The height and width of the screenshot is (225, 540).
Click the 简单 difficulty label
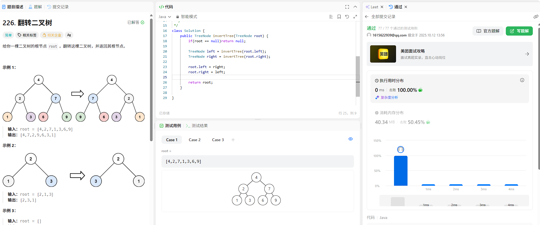tap(8, 35)
